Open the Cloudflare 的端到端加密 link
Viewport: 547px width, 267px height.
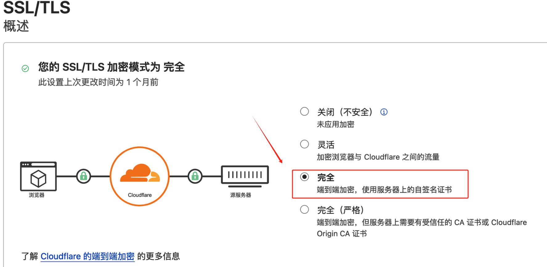[88, 256]
